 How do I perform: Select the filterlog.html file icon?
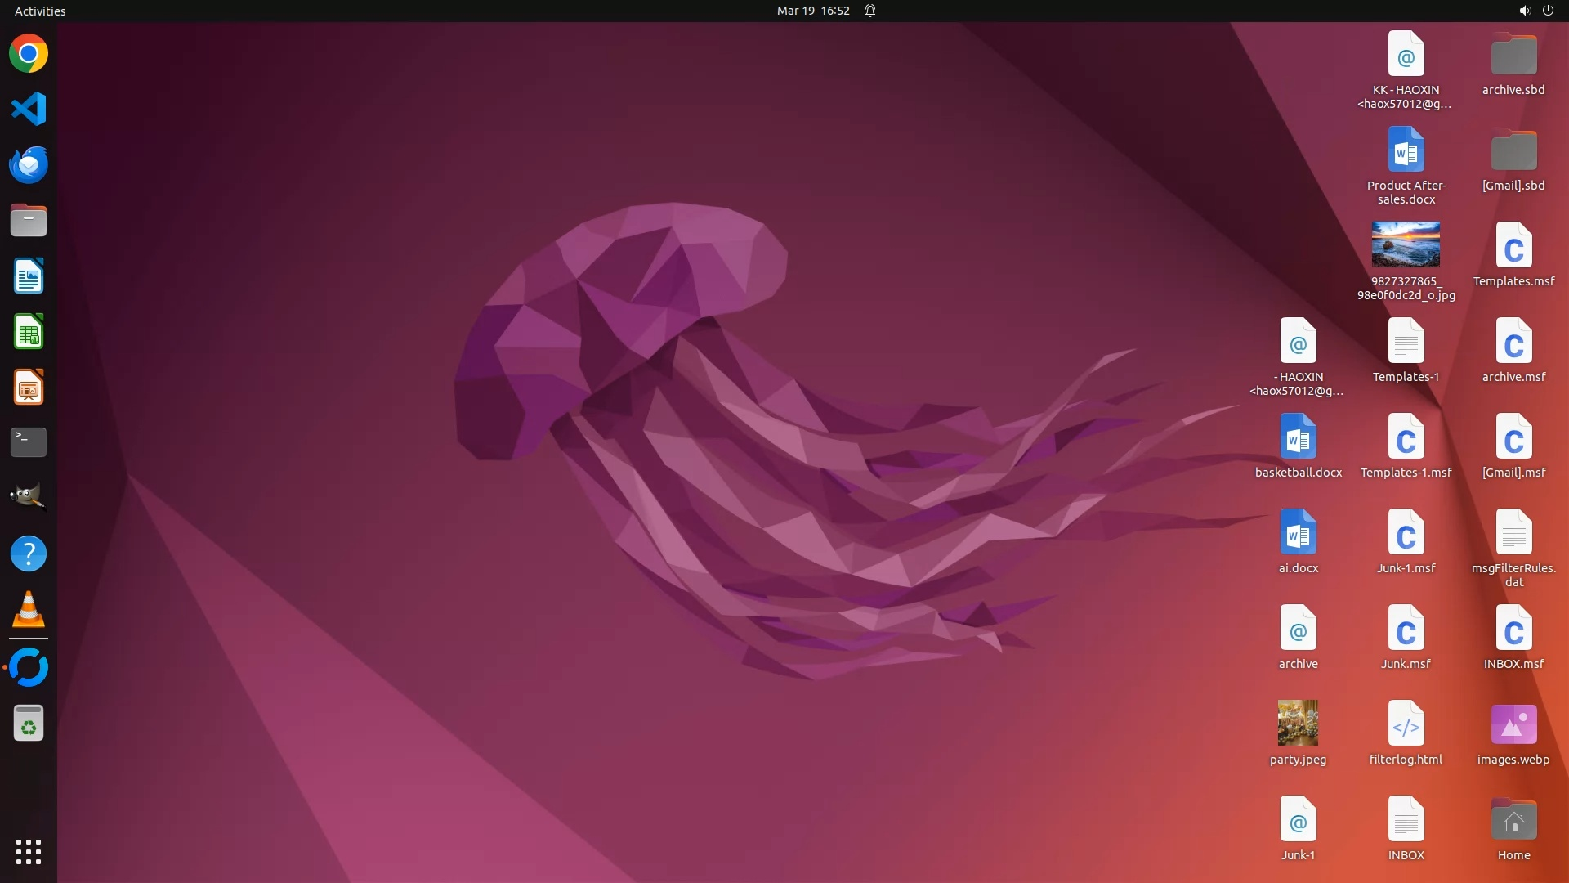pos(1406,724)
